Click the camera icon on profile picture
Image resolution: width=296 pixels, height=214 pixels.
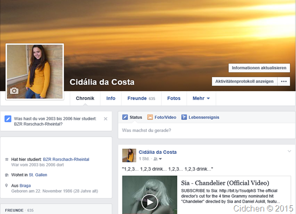pyautogui.click(x=14, y=91)
